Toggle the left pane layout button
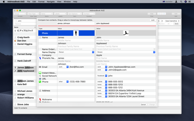Viewport: 194px width, 121px height. tap(160, 14)
